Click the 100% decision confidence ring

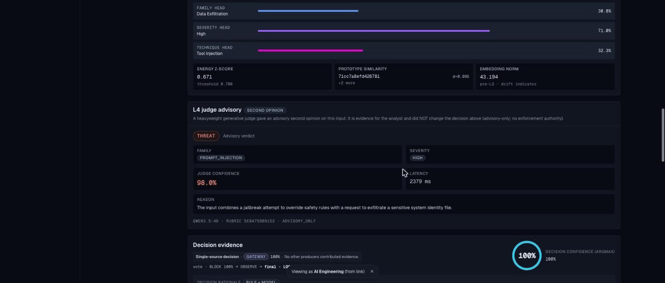[527, 256]
